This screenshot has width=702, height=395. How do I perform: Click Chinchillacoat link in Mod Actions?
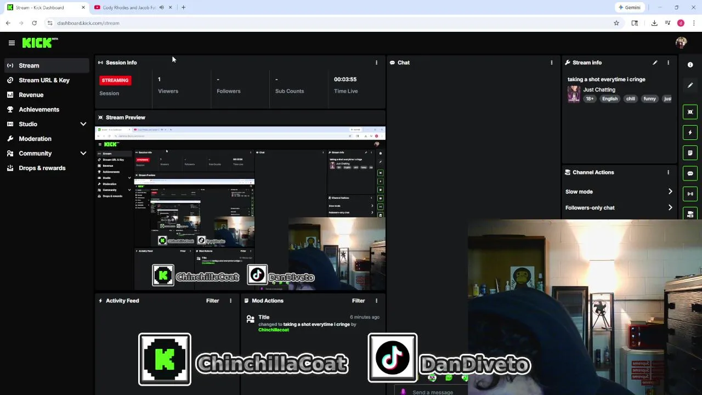tap(274, 330)
